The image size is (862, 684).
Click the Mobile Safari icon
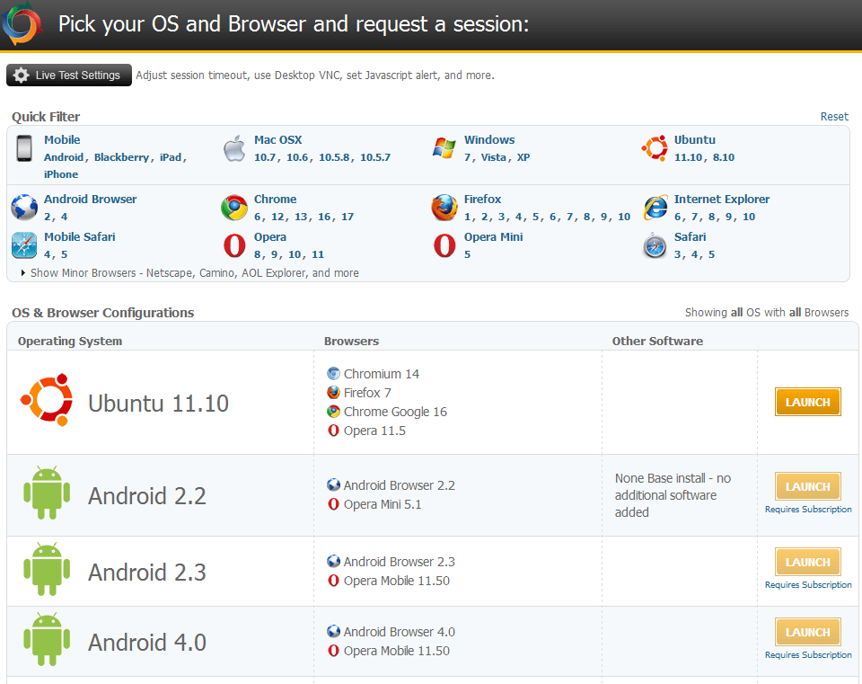coord(24,244)
